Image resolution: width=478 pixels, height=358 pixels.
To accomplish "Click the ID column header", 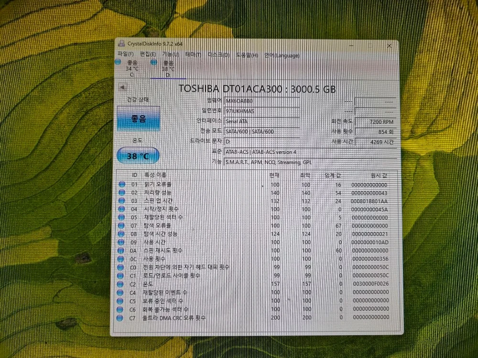I will pyautogui.click(x=134, y=175).
